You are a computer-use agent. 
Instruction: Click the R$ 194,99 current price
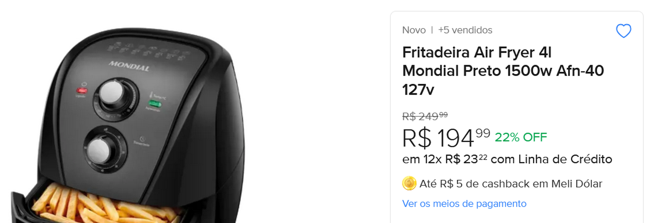pyautogui.click(x=446, y=138)
